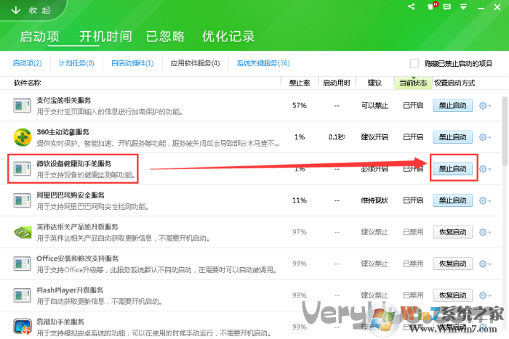This screenshot has width=509, height=339.
Task: Click the 微软设备健康助手的服务 icon
Action: pos(22,168)
